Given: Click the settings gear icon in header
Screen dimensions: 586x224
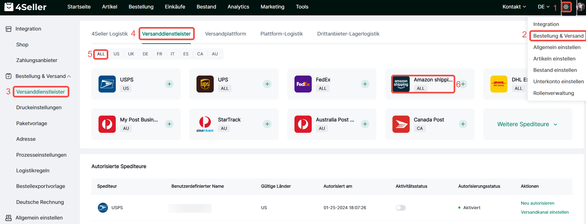Looking at the screenshot, I should (x=566, y=7).
